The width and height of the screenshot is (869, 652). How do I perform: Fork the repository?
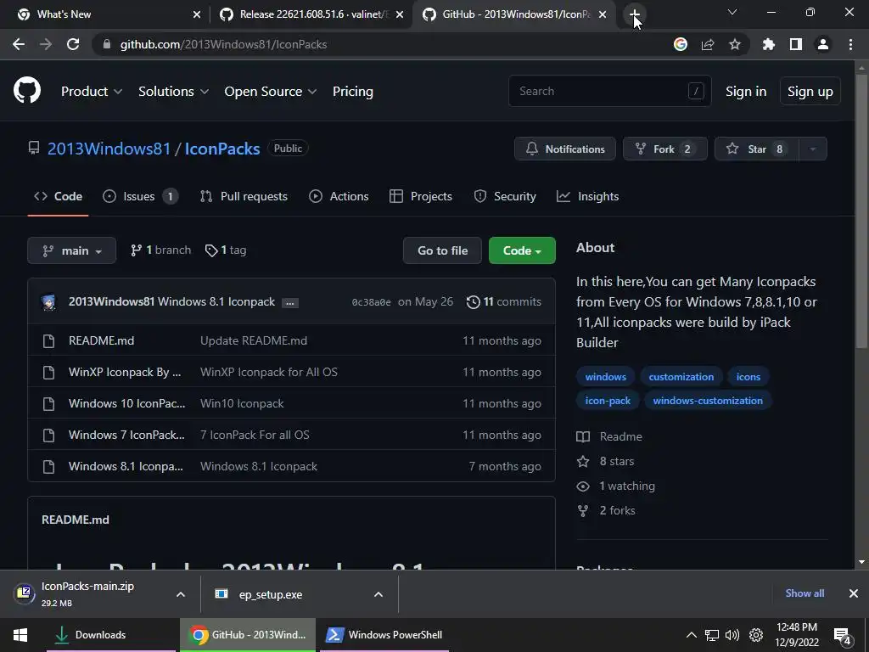click(x=665, y=149)
